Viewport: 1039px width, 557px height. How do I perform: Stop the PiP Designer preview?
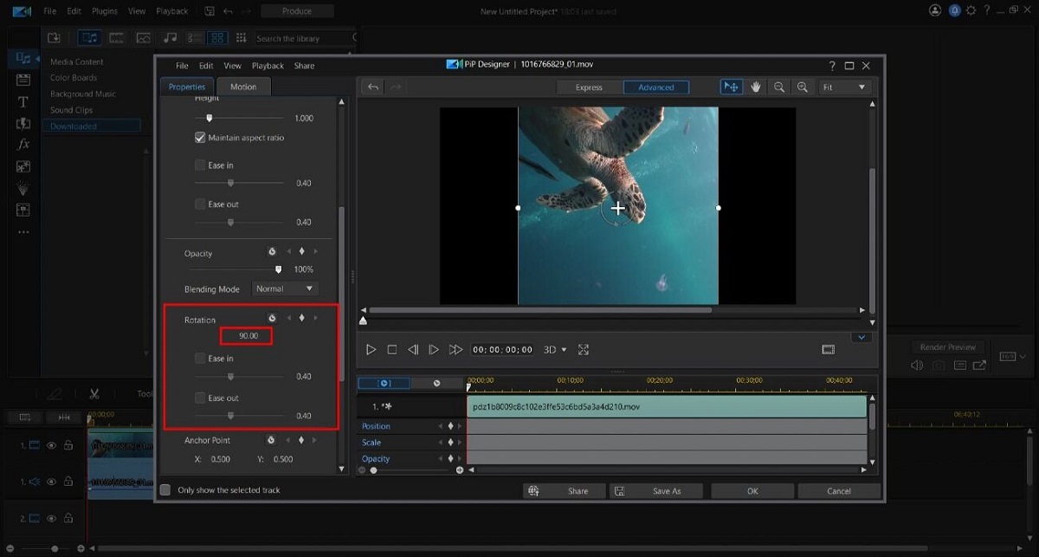coord(391,349)
